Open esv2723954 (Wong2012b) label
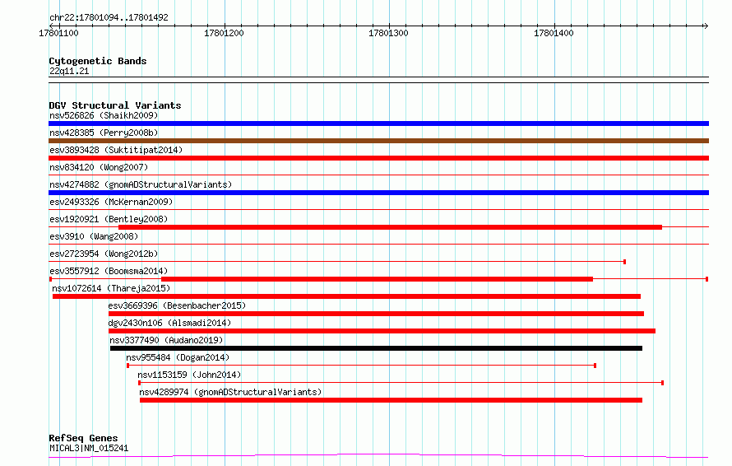 pos(104,254)
